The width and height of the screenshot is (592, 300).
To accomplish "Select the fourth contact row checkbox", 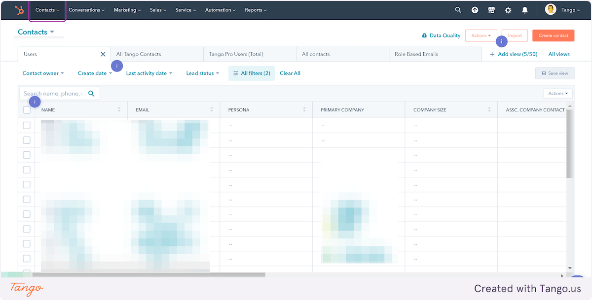I will 27,169.
